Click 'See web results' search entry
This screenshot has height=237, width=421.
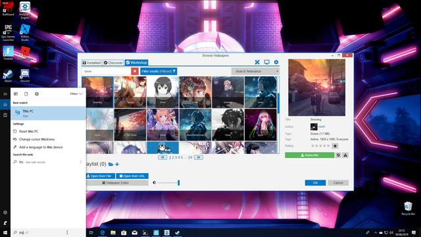pos(48,162)
